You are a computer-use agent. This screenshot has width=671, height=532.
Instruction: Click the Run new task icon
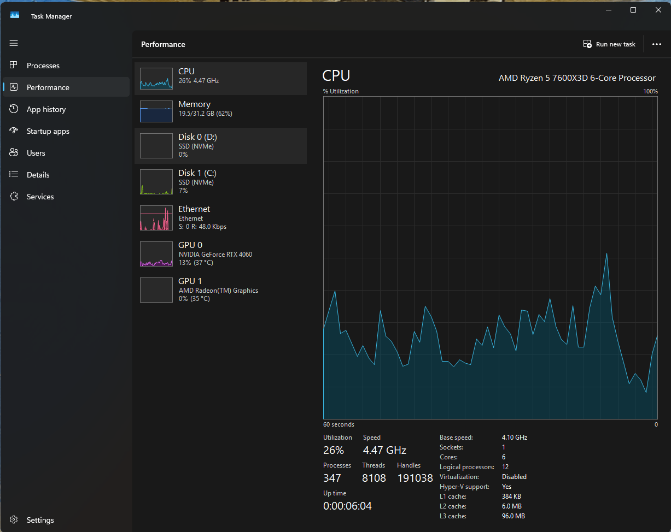pyautogui.click(x=587, y=44)
